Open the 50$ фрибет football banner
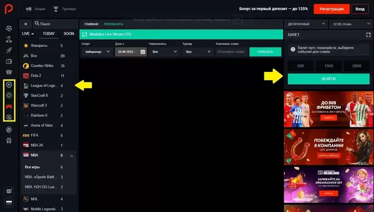This screenshot has width=374, height=212. coord(329,109)
